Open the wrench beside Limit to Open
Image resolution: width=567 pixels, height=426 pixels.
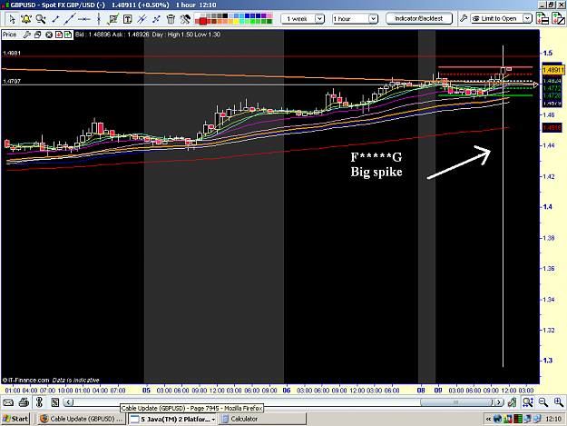464,18
